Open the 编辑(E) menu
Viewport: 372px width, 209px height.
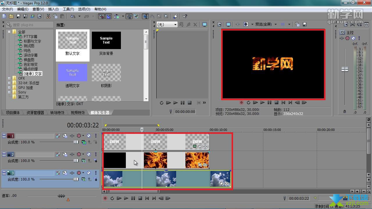click(23, 9)
